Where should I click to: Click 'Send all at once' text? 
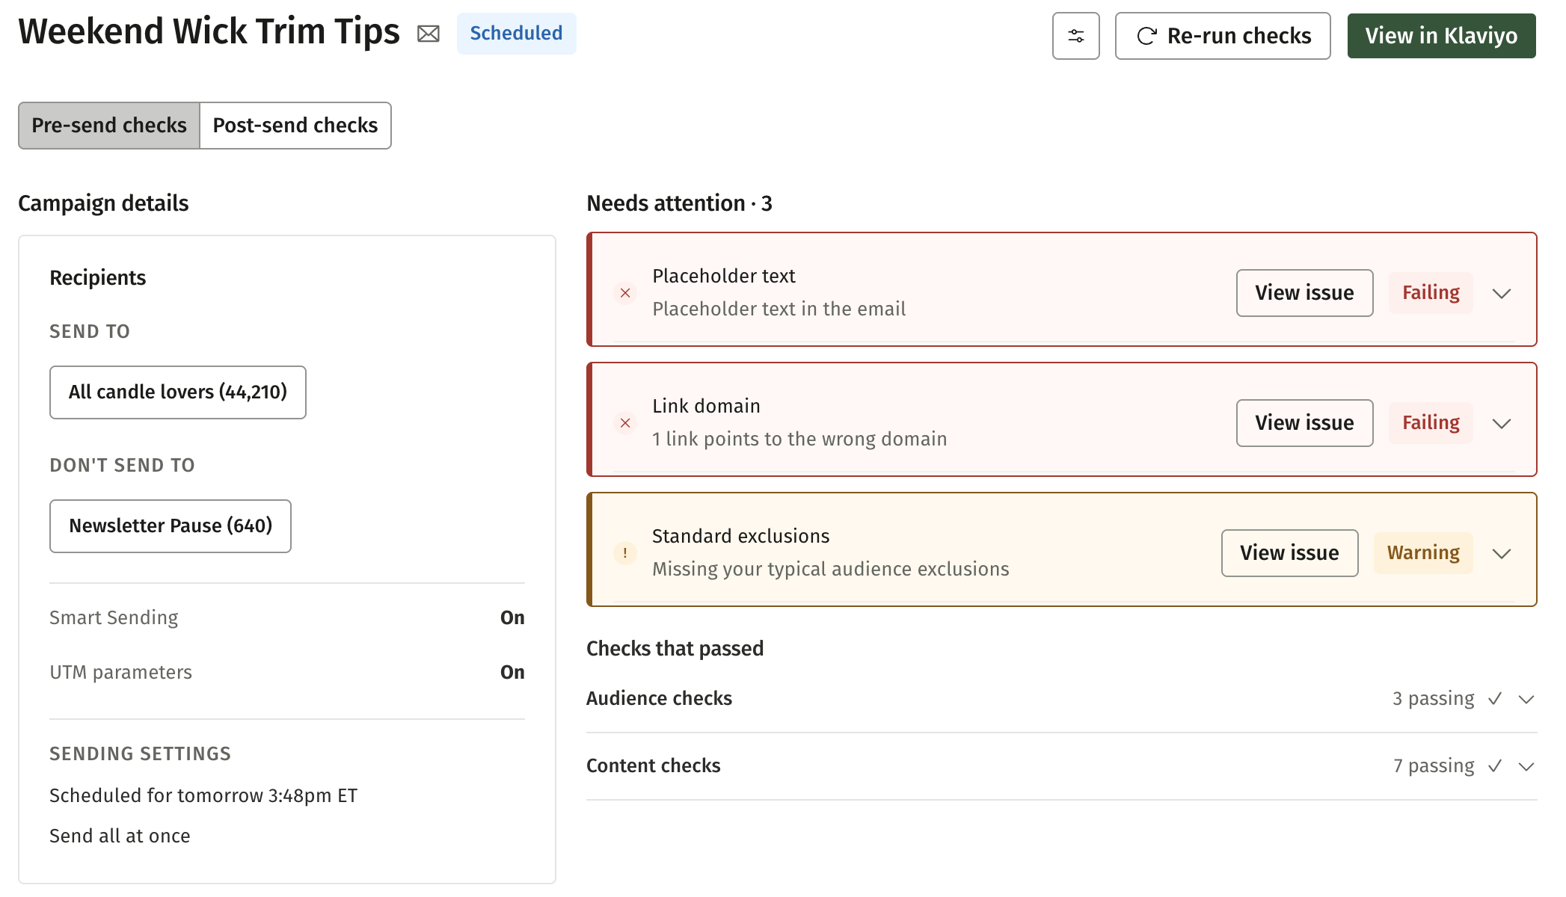(120, 836)
